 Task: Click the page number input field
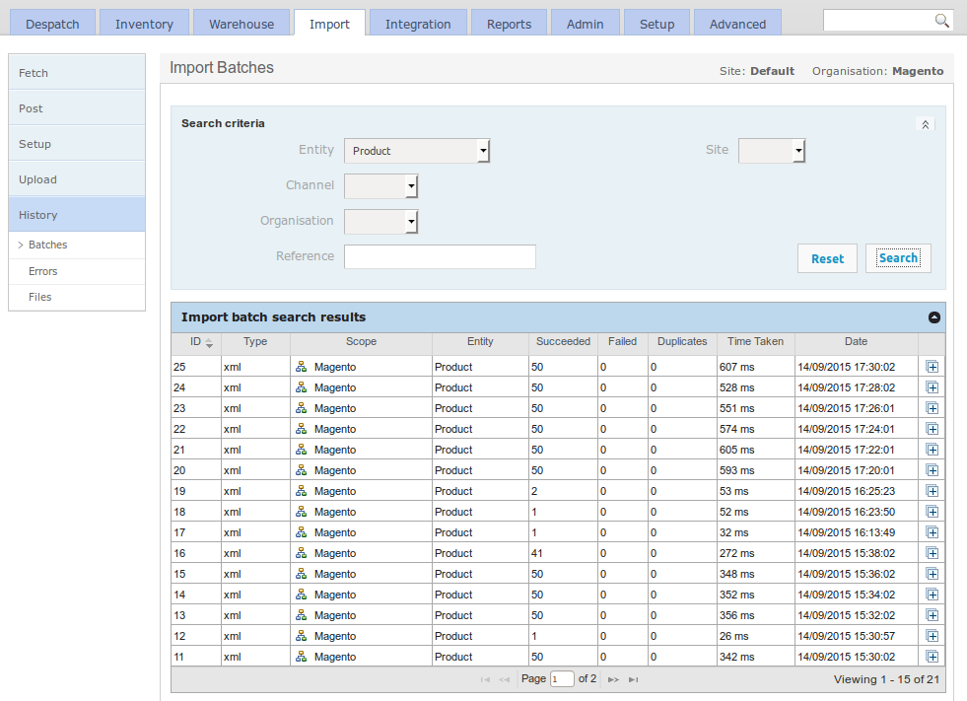click(x=562, y=679)
